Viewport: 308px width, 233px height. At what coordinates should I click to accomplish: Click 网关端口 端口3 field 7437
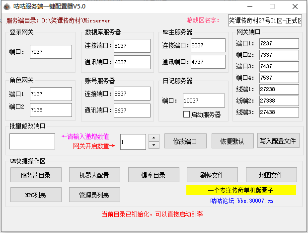279,66
